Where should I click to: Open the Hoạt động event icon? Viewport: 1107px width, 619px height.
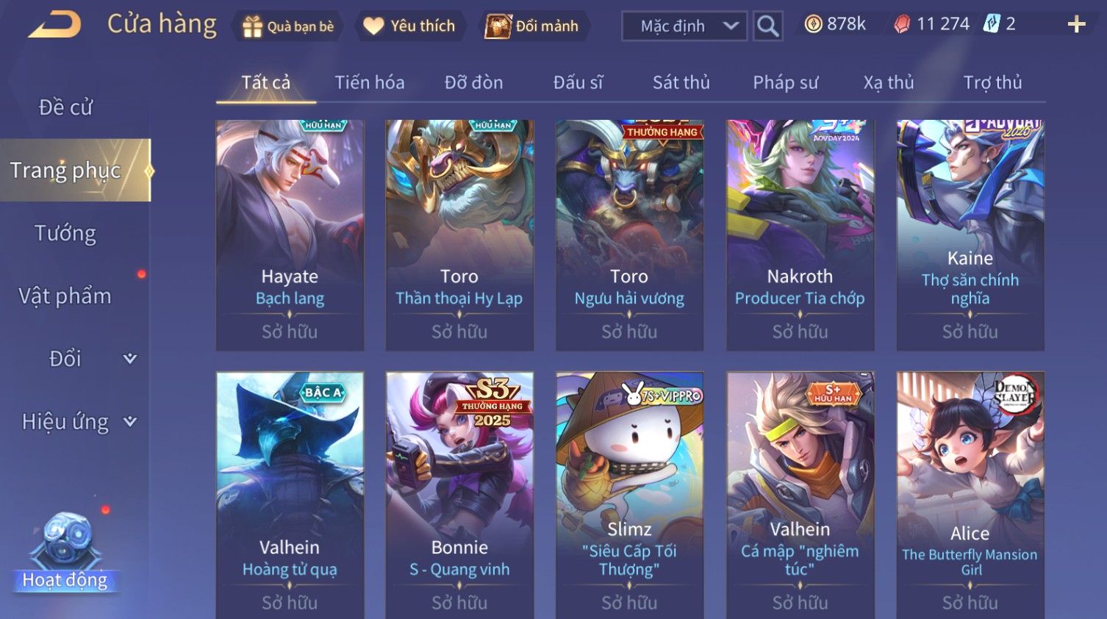point(65,553)
